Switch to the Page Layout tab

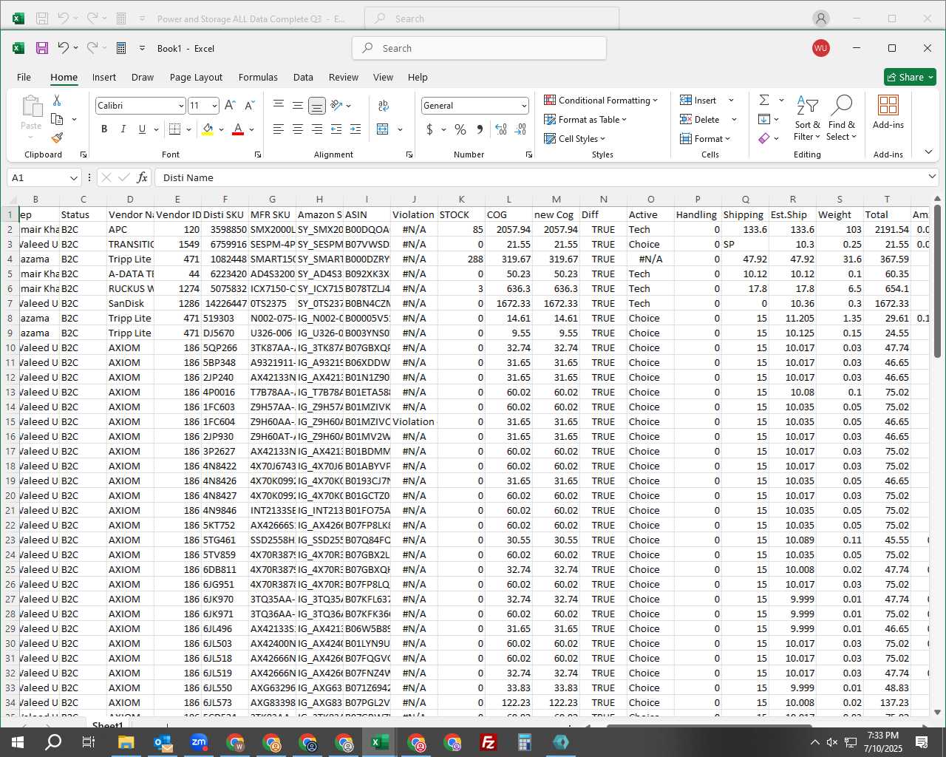[196, 77]
